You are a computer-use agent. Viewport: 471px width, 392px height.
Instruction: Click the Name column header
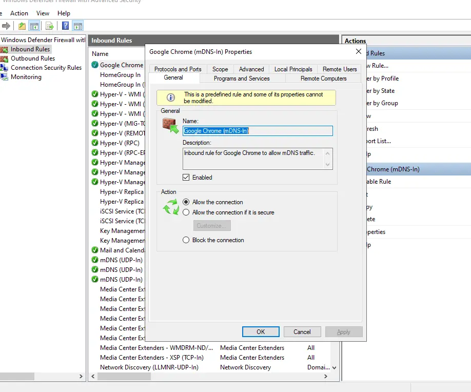pos(100,54)
